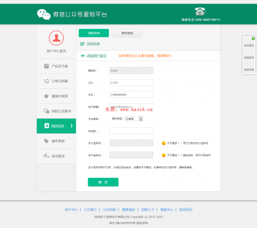Open 产品及文案 box icon in sidebar
Viewport: 257px width, 228px height.
47,66
